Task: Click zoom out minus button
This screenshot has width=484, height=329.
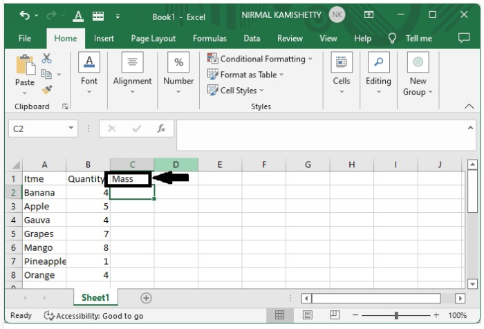Action: tap(355, 315)
